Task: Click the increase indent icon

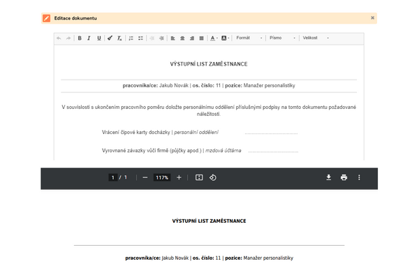Action: click(x=161, y=38)
